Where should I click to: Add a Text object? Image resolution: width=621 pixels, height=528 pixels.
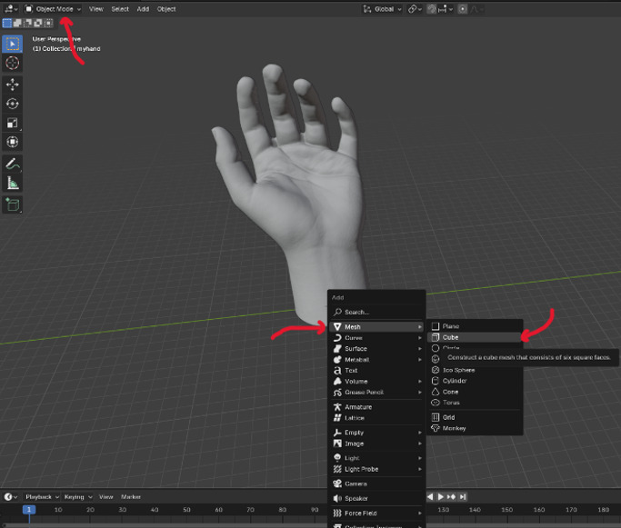pyautogui.click(x=376, y=370)
